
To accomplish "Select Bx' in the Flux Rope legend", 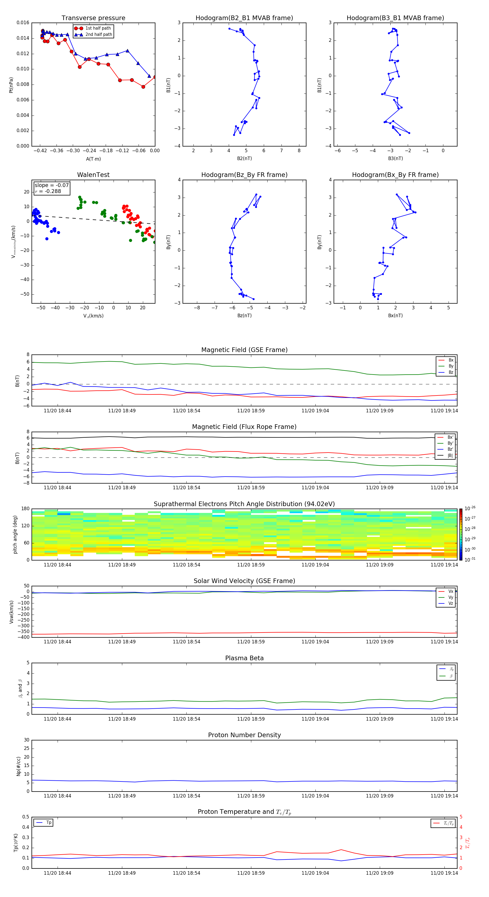I will (x=446, y=437).
